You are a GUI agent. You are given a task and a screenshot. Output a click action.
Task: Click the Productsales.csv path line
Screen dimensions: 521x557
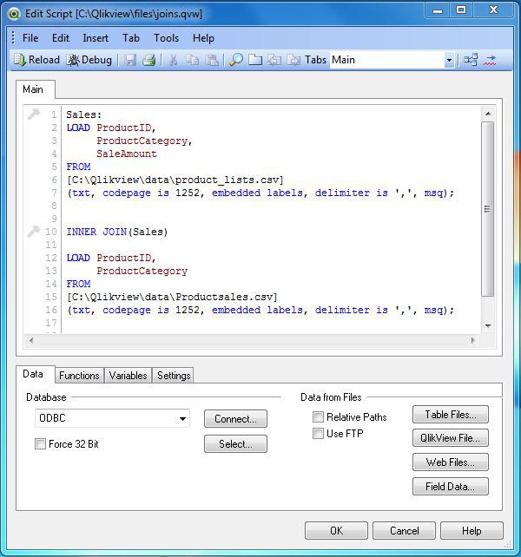tap(172, 297)
